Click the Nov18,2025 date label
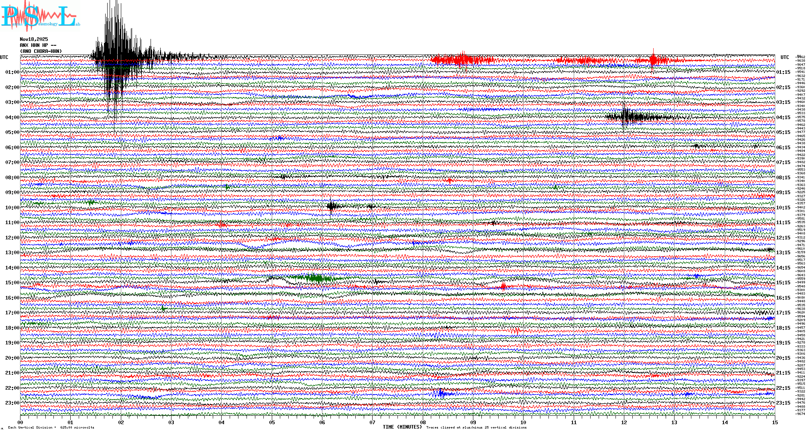Viewport: 807px width, 433px height. tap(34, 39)
